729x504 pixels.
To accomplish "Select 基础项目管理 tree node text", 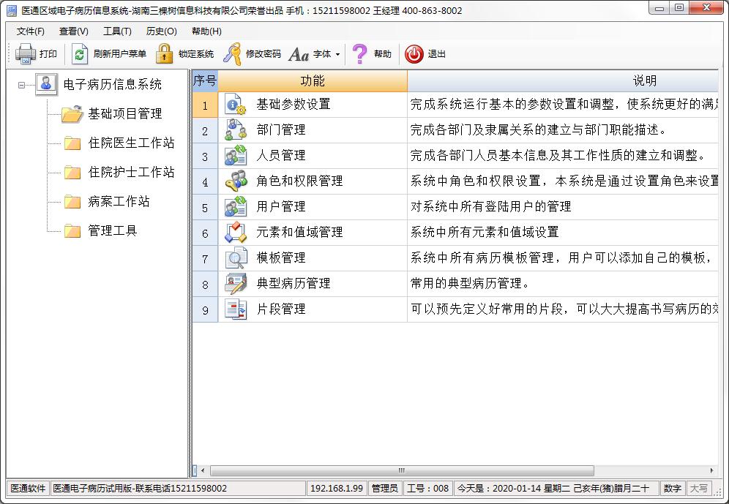I will (125, 114).
